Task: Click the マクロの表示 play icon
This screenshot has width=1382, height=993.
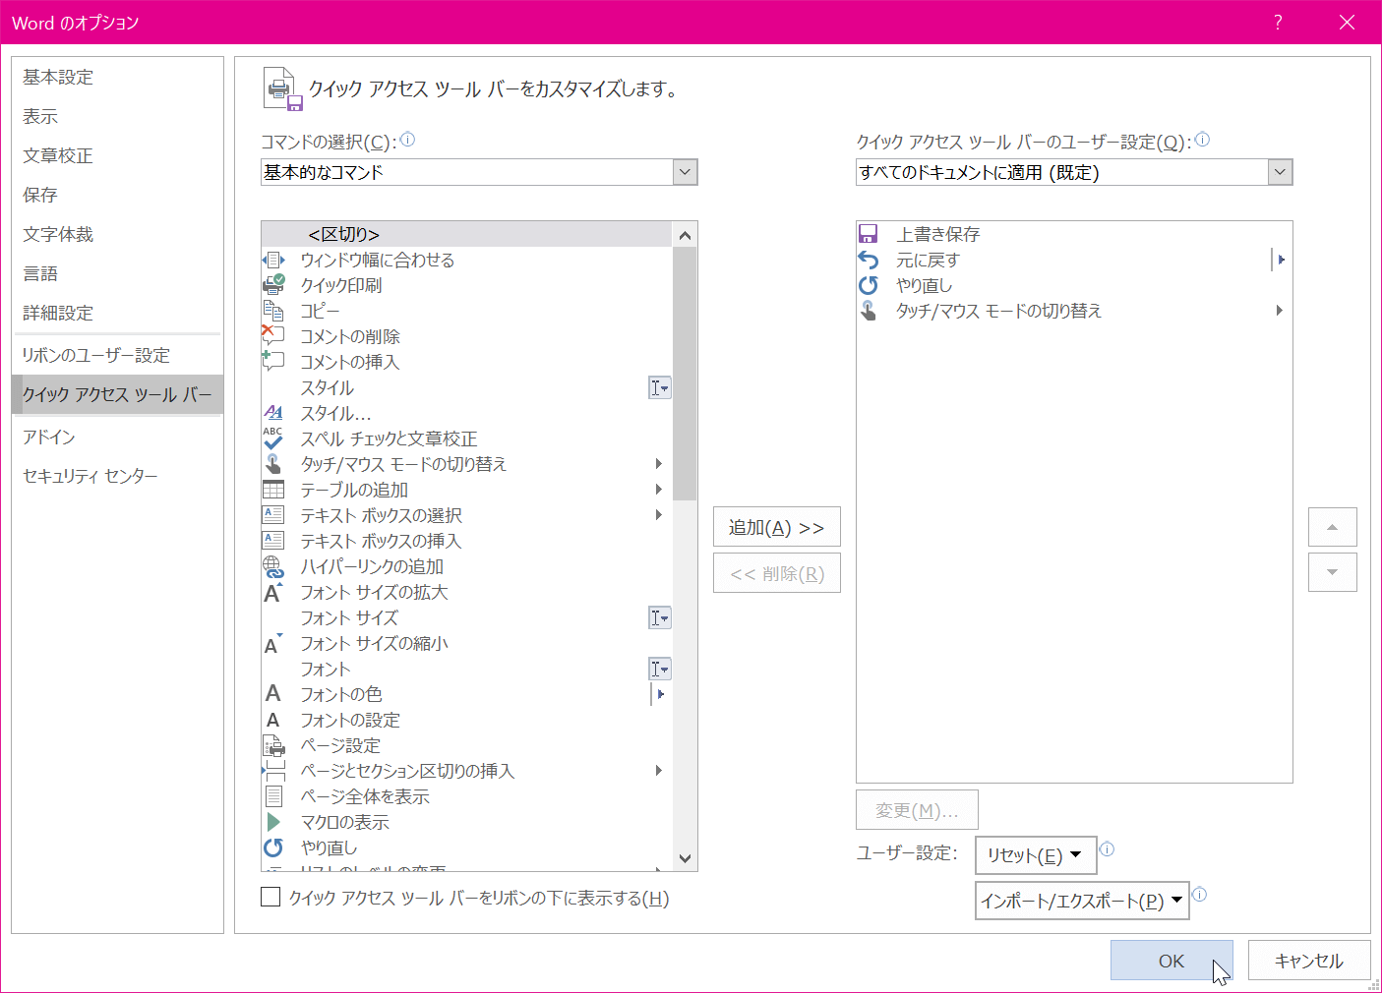Action: click(273, 822)
